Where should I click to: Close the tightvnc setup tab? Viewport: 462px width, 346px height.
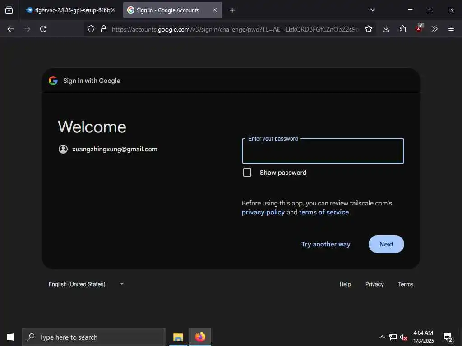tap(113, 10)
